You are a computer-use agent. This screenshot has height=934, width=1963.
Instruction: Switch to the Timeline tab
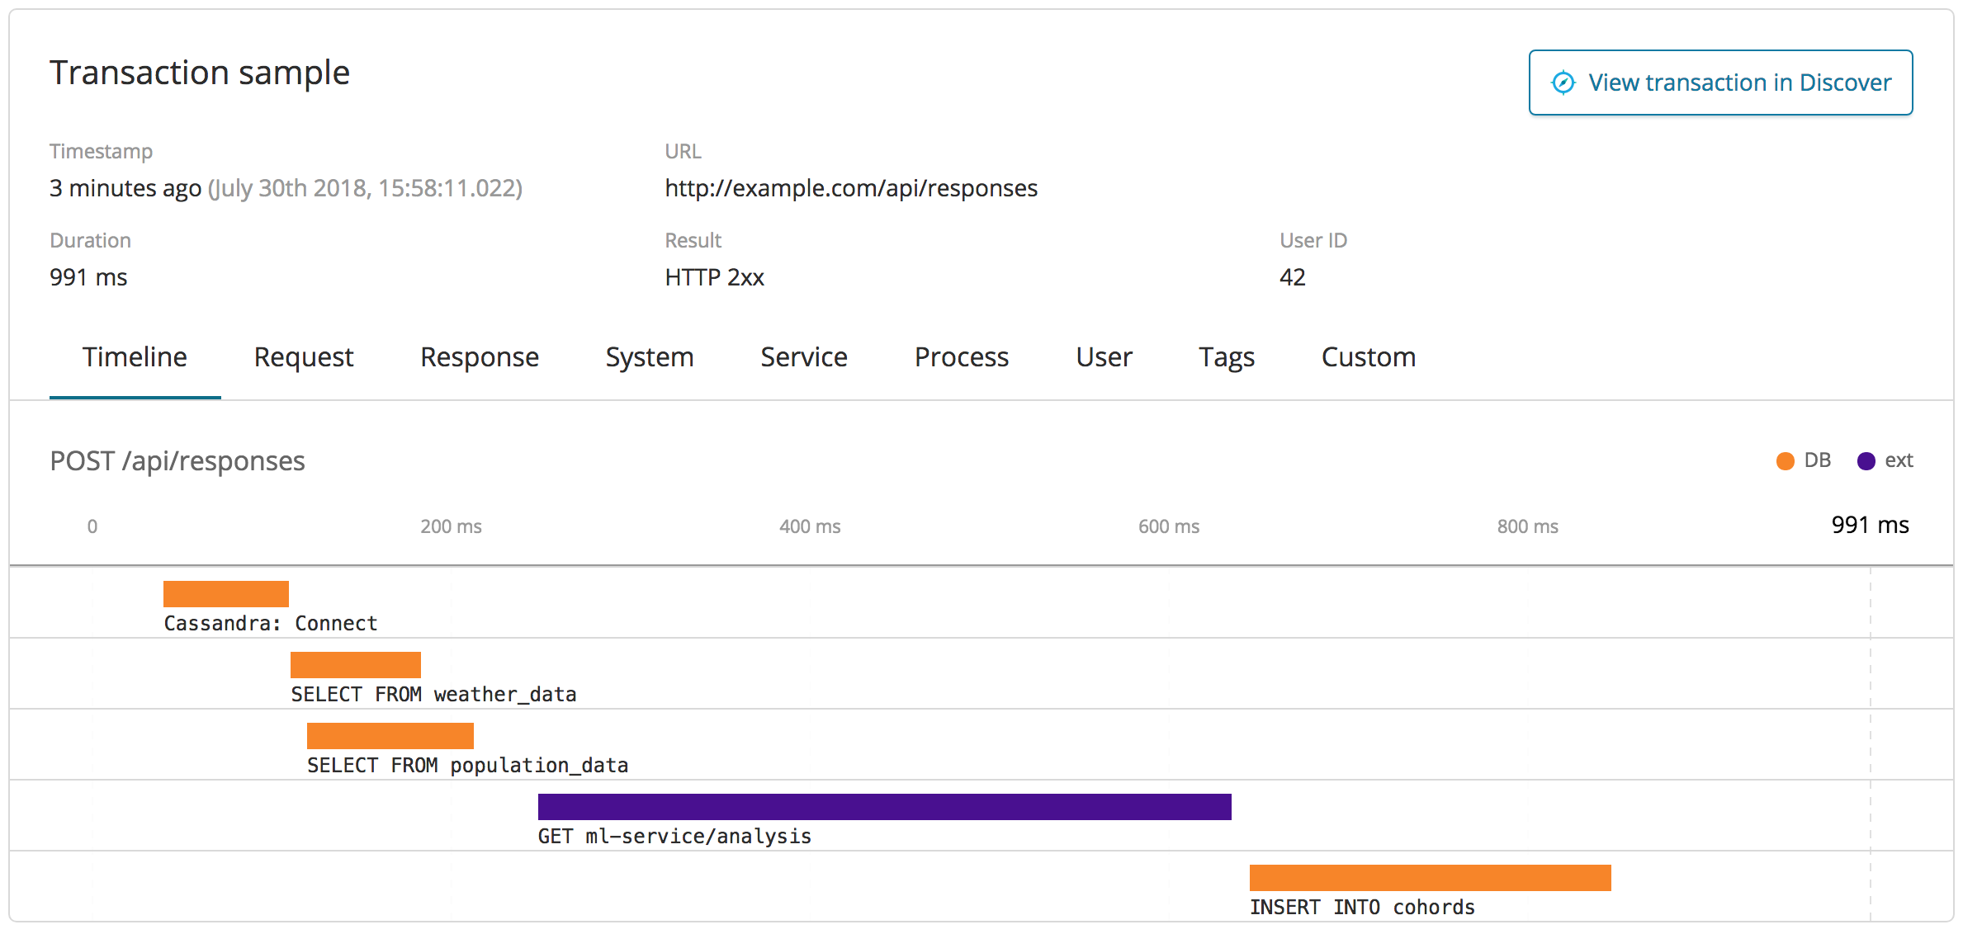coord(135,356)
